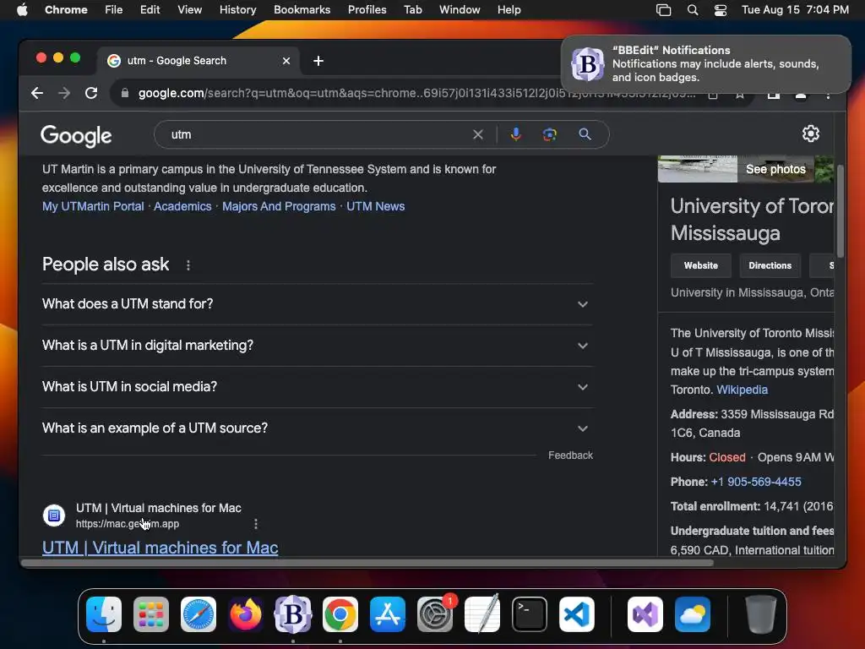Image resolution: width=865 pixels, height=649 pixels.
Task: Click the BBEdit Notifications banner
Action: 705,64
